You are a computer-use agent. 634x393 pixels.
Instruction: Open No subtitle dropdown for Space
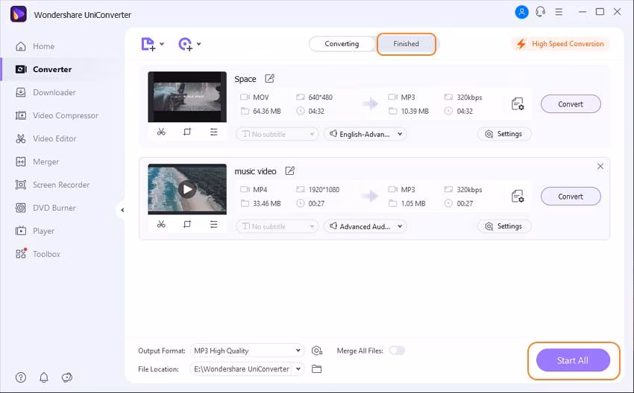(277, 134)
